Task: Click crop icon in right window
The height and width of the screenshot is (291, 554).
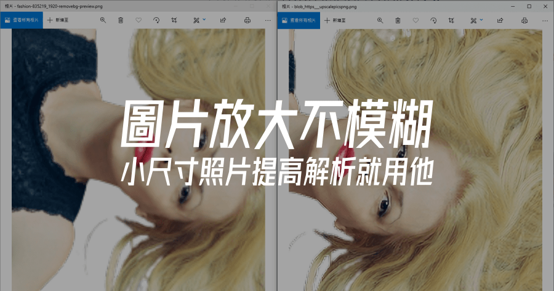Action: [x=451, y=20]
